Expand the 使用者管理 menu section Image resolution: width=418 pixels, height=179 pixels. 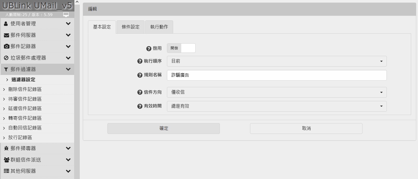37,24
